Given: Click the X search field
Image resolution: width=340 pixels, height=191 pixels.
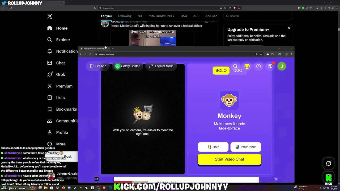Looking at the screenshot, I should coord(258,16).
